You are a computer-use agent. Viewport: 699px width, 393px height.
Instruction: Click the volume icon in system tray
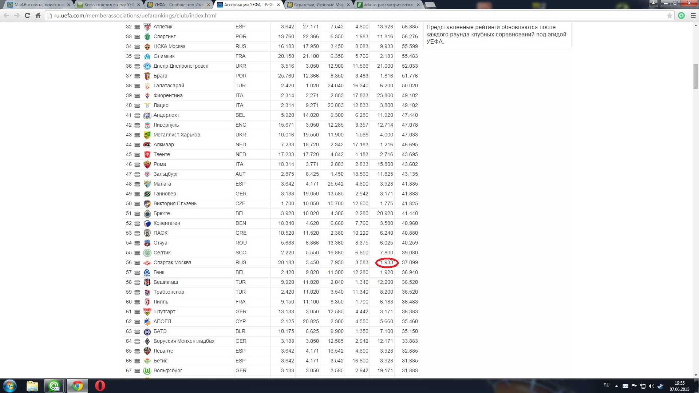(651, 386)
